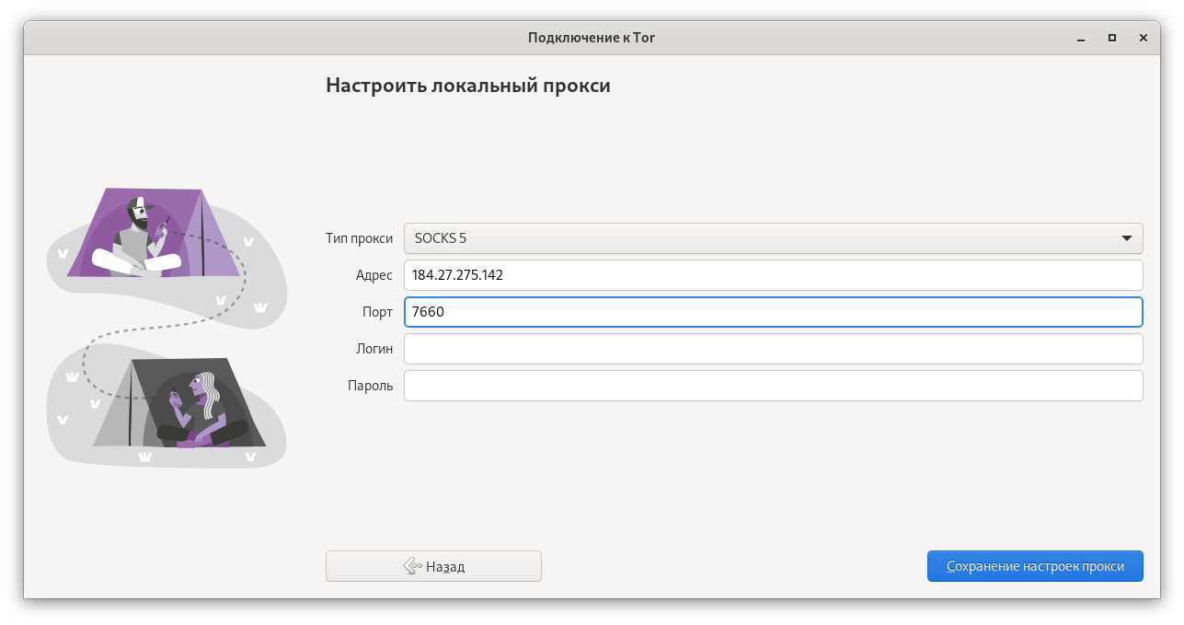Click the back arrow icon beside Назад
This screenshot has width=1184, height=625.
pyautogui.click(x=412, y=566)
